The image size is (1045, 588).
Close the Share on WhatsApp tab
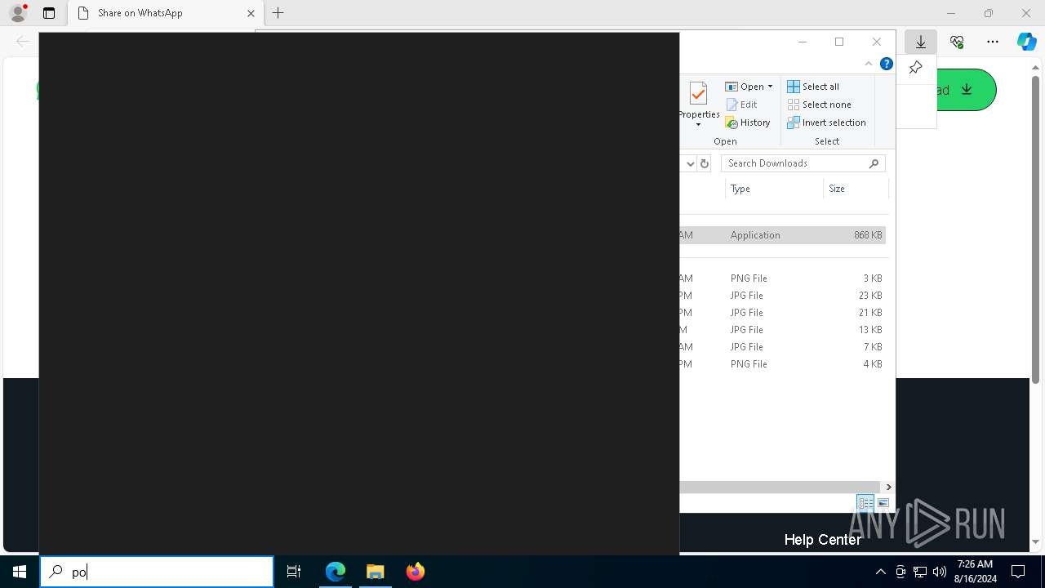point(251,13)
